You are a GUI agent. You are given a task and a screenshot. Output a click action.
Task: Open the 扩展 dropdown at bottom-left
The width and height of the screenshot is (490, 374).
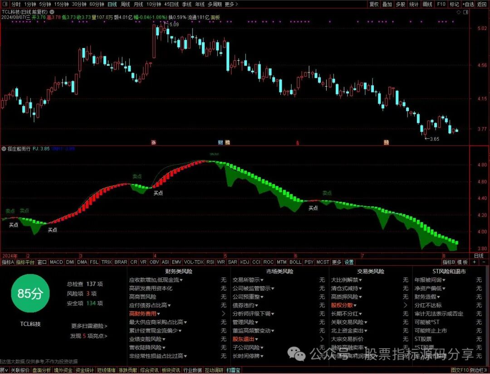pyautogui.click(x=4, y=370)
